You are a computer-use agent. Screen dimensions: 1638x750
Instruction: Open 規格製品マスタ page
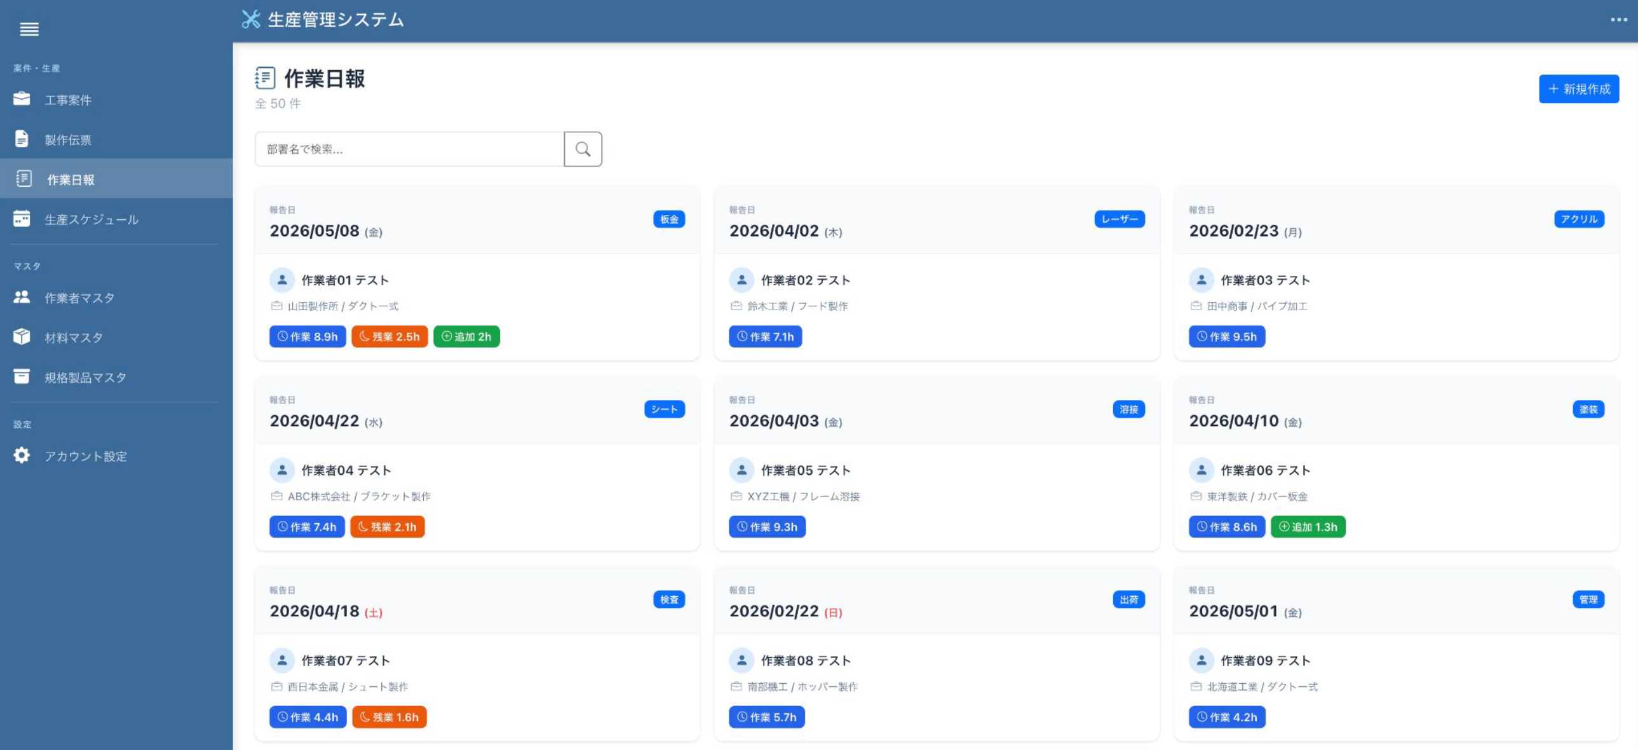[x=116, y=378]
